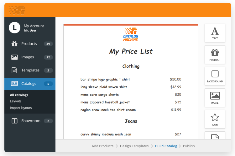Select the Product tool

pos(215,55)
